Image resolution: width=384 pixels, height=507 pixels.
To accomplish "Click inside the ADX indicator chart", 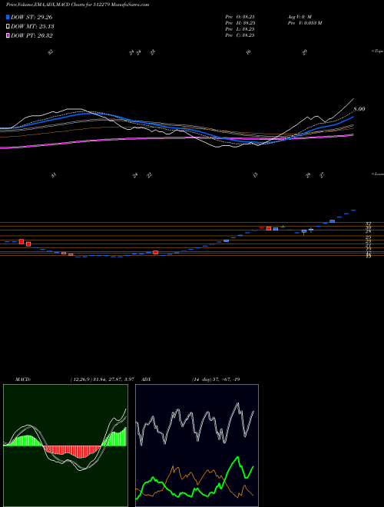I will click(x=197, y=446).
